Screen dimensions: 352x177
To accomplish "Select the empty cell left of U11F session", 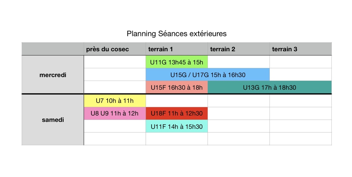I will point(114,126).
